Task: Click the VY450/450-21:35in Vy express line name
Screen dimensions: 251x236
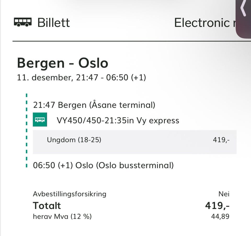Action: pyautogui.click(x=118, y=120)
